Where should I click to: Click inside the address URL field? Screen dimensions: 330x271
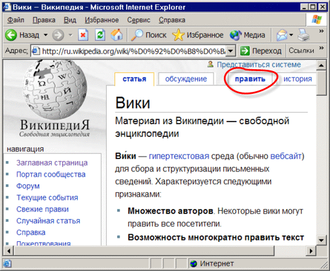click(x=134, y=51)
